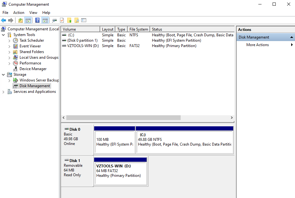Screen dimensions: 295x198
Task: Open the Help menu
Action: coord(46,13)
